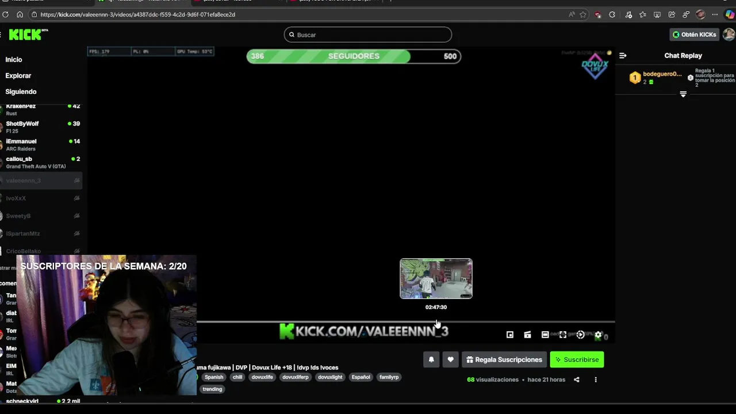Open browser profile avatar
Viewport: 736px width, 414px height.
(x=700, y=14)
